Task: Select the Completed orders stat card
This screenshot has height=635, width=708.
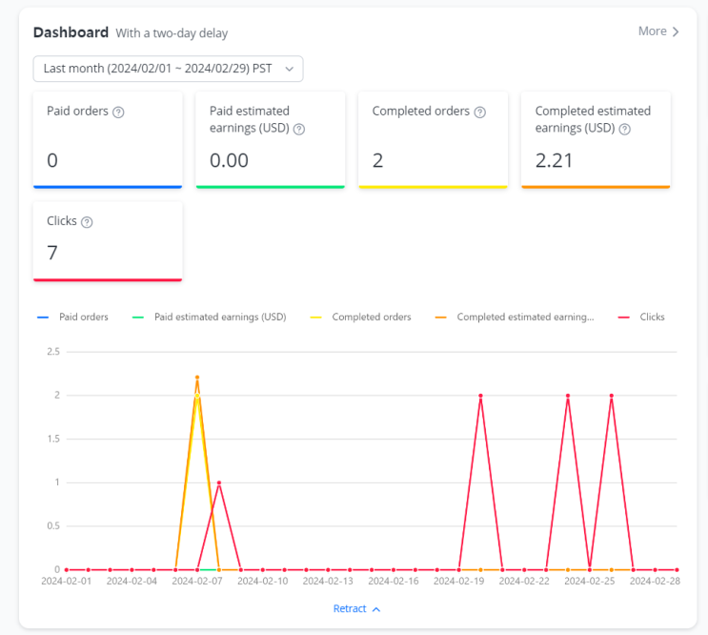Action: tap(433, 140)
